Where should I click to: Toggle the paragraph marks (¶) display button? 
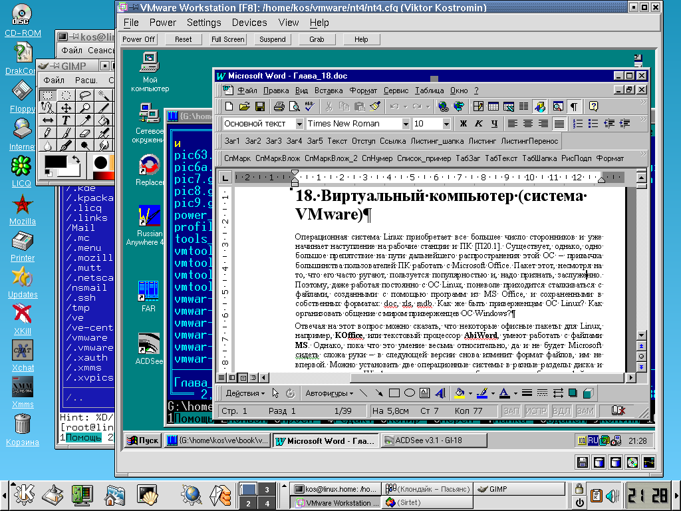(573, 106)
